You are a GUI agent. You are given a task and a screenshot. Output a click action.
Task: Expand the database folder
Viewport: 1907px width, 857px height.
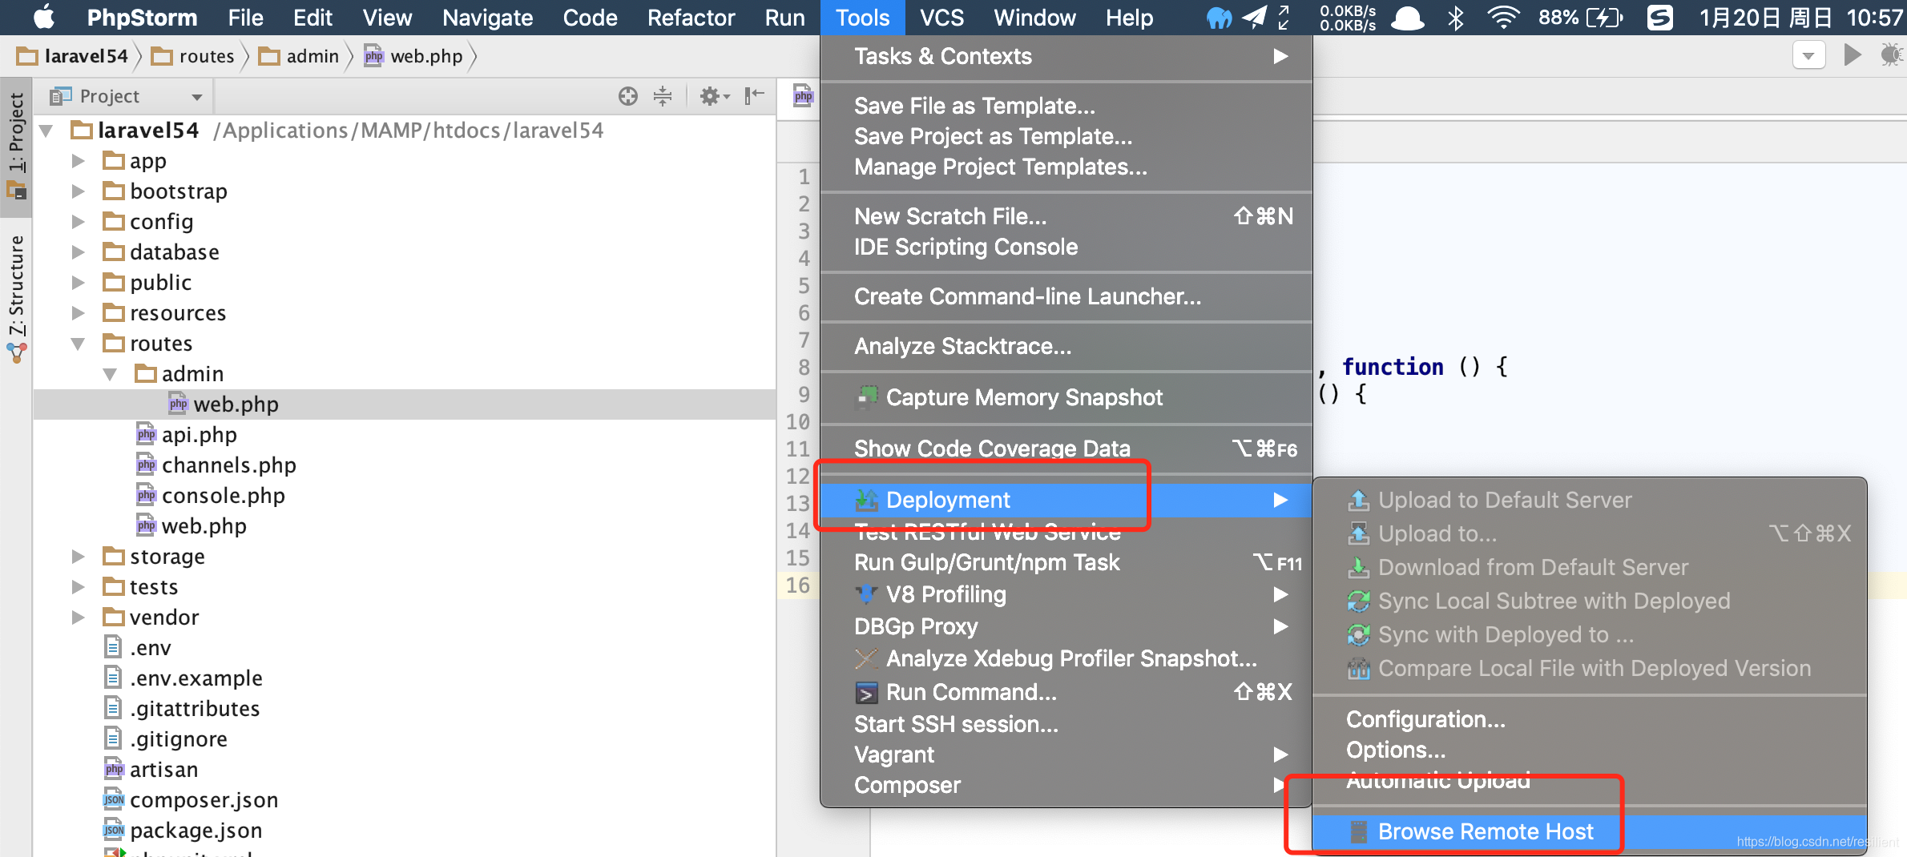click(78, 252)
